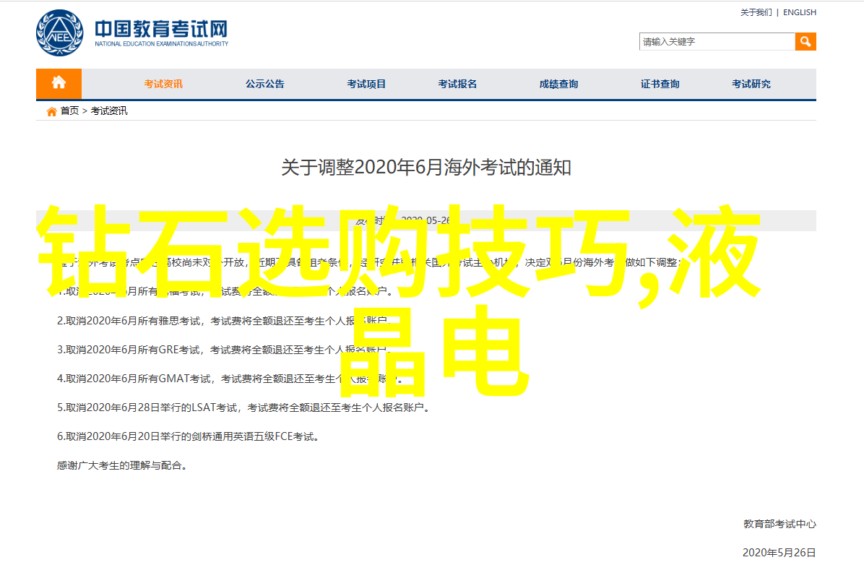This screenshot has height=578, width=864.
Task: Follow the 关于我们 link at top
Action: tap(756, 12)
